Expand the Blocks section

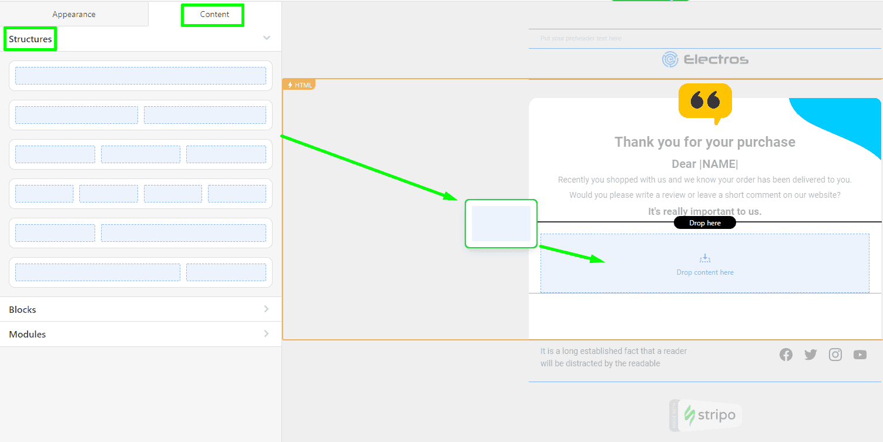[140, 309]
